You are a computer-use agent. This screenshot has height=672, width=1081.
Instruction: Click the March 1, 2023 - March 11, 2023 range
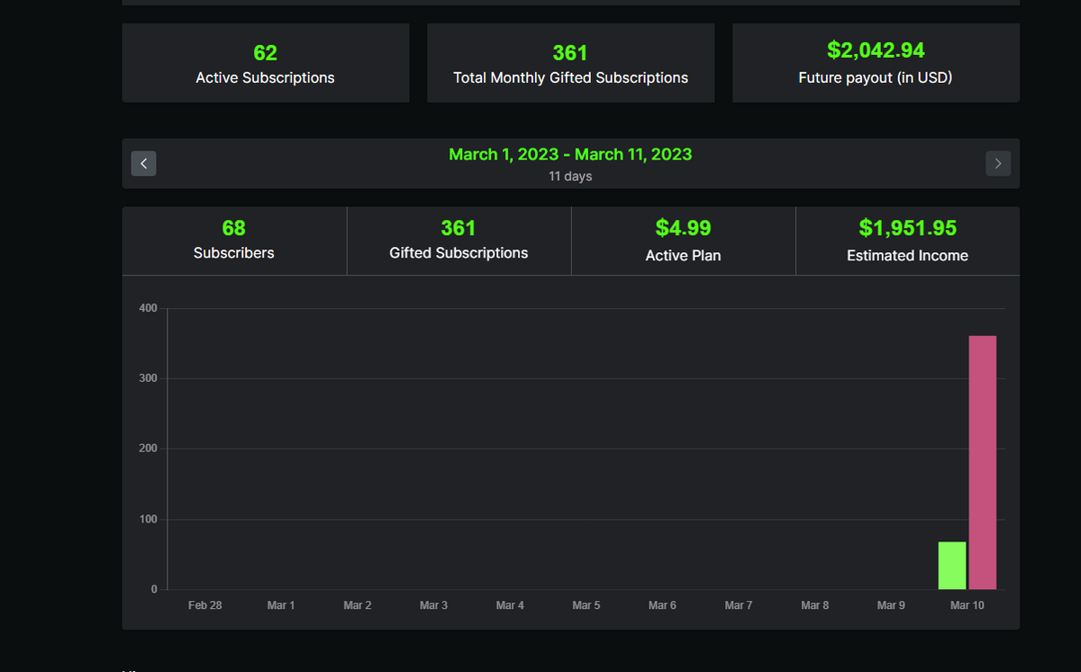[x=571, y=154]
